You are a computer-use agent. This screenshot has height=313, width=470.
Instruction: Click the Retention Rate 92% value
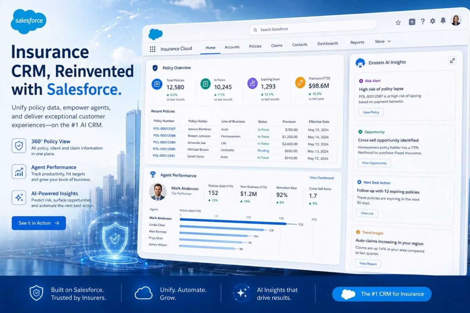282,195
